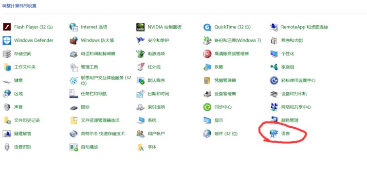Click the 语言 language icon

click(x=274, y=134)
